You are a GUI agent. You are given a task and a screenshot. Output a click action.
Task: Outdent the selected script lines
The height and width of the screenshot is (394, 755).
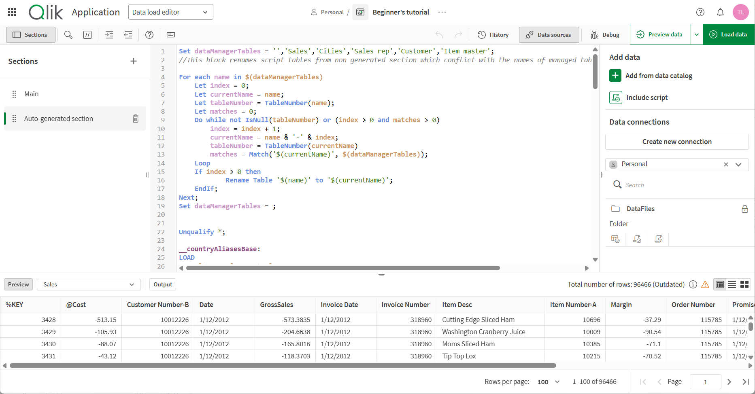(x=128, y=35)
